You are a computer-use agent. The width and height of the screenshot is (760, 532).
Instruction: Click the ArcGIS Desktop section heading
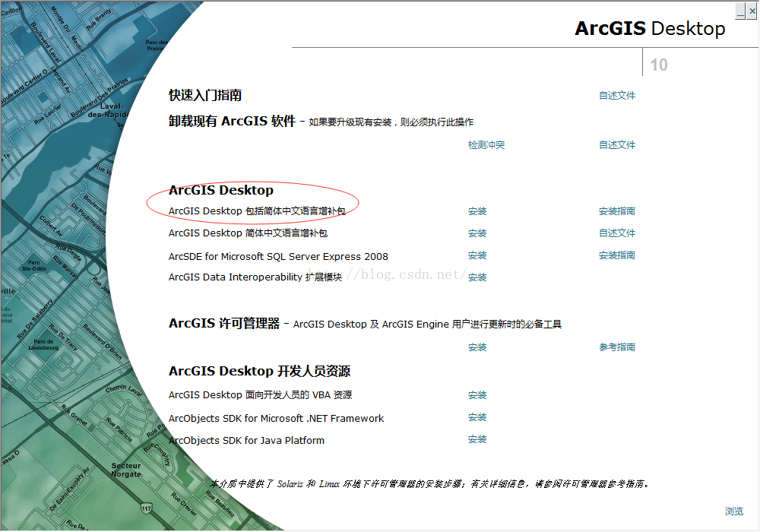point(221,190)
